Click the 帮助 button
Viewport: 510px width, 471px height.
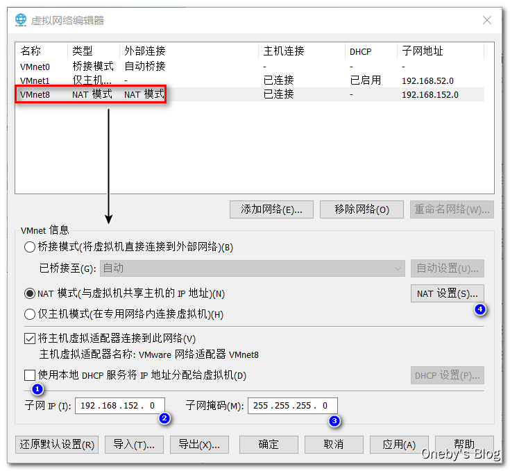point(464,445)
